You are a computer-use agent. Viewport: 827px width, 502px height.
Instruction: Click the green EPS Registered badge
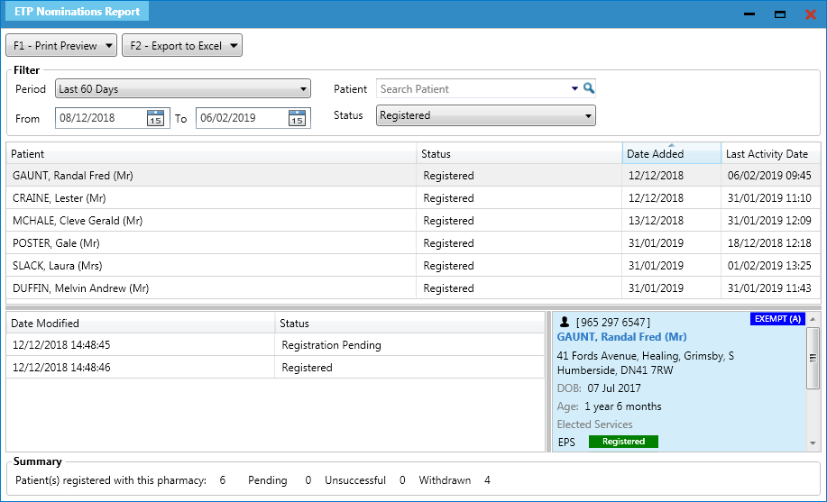point(623,442)
